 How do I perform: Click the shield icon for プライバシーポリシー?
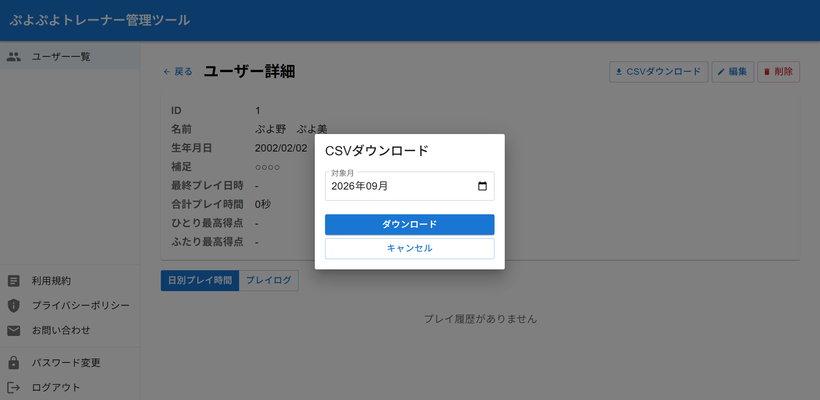tap(14, 306)
